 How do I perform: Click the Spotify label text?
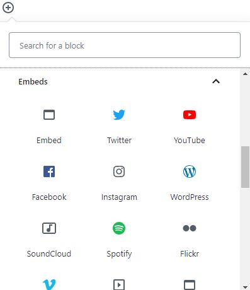[119, 254]
